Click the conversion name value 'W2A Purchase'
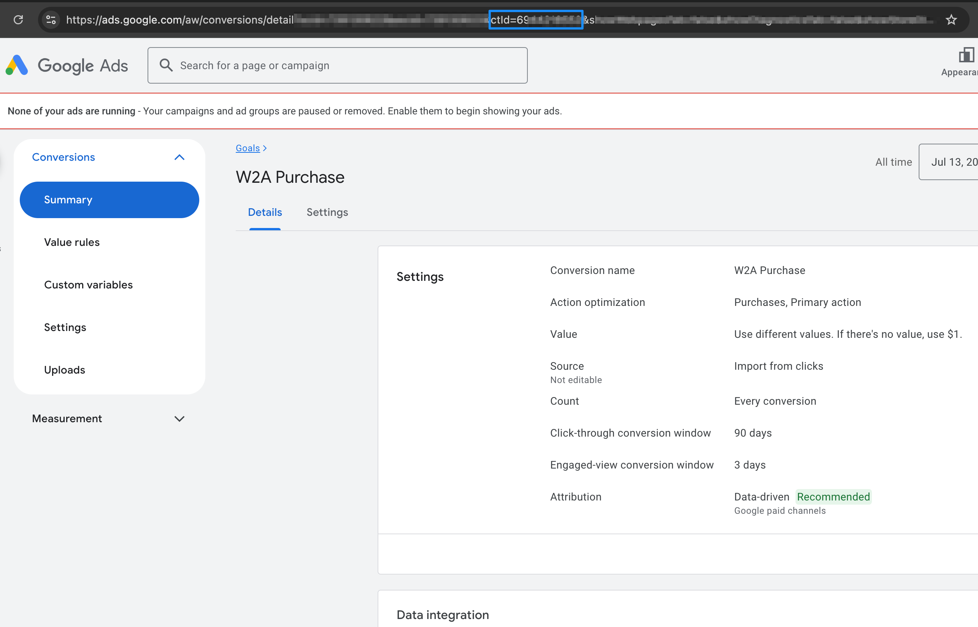This screenshot has height=627, width=978. click(770, 270)
